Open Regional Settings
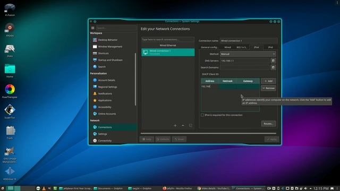This screenshot has height=191, width=340. pos(107,87)
